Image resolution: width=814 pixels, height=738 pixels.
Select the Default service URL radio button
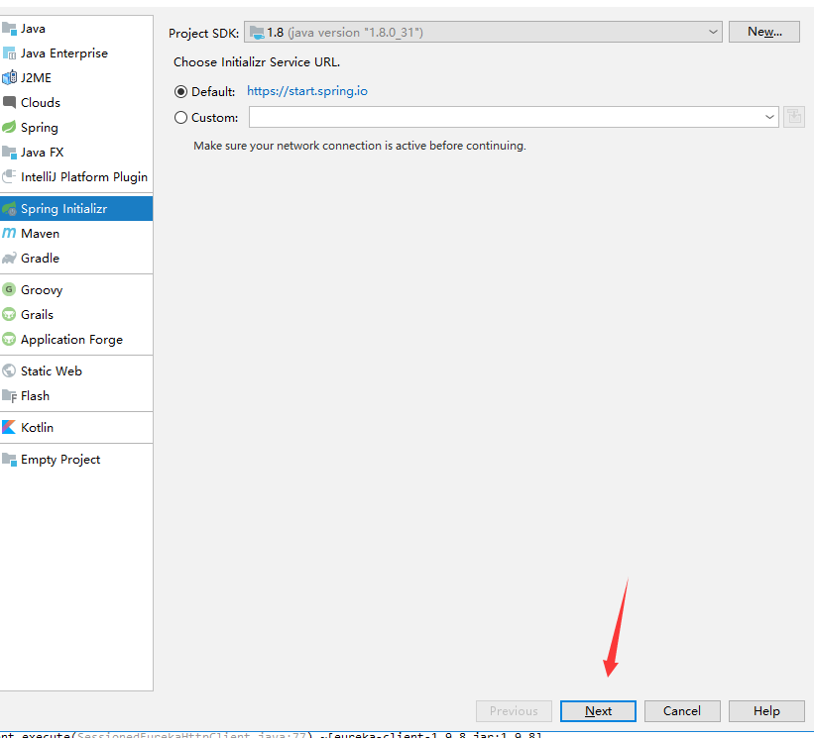[x=180, y=92]
